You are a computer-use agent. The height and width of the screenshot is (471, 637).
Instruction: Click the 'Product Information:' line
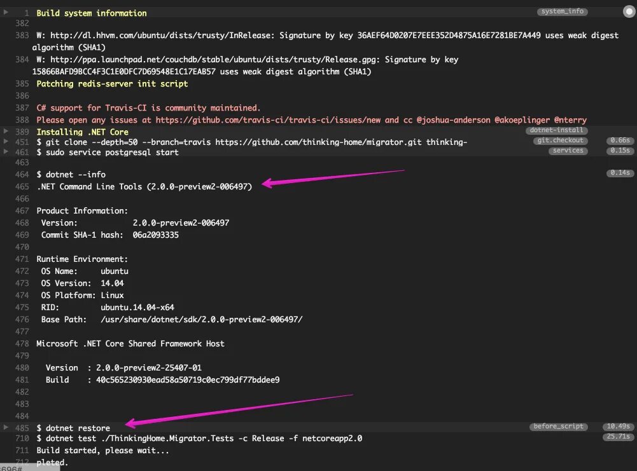click(82, 211)
